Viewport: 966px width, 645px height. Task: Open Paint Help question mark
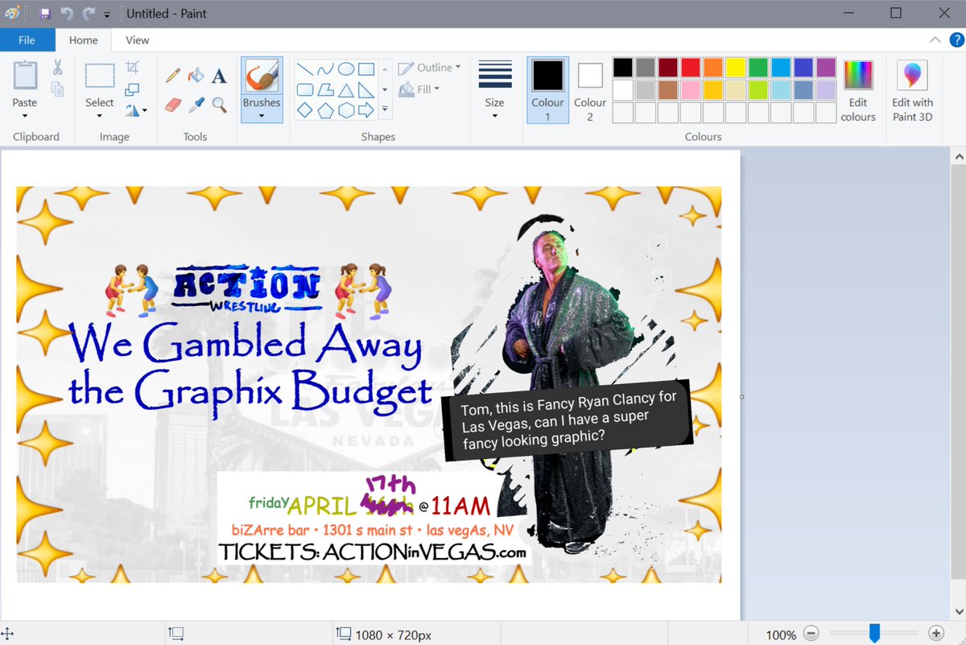click(x=956, y=39)
